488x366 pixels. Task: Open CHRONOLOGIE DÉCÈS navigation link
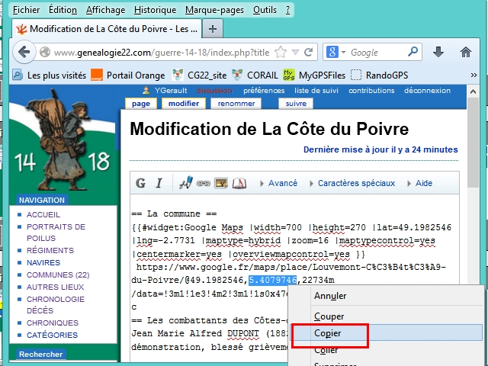56,305
